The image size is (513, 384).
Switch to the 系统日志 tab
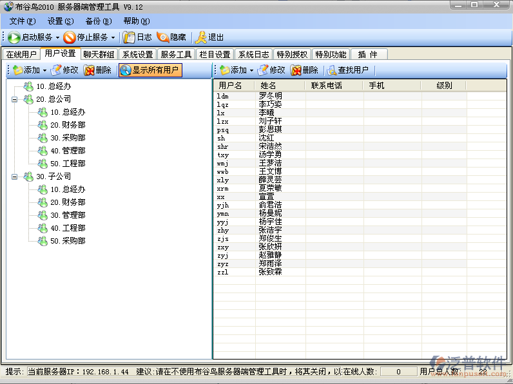pyautogui.click(x=253, y=54)
